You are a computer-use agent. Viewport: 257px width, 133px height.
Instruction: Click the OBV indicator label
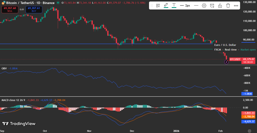(x=4, y=68)
